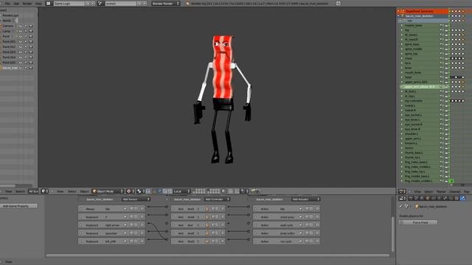Viewport: 472px width, 265px height.
Task: Select the spine_middle channel name
Action: point(413,49)
